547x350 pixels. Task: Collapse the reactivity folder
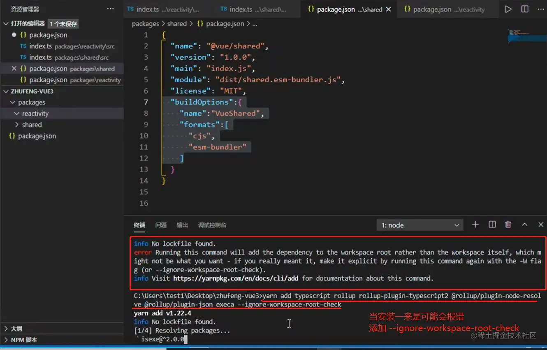coord(17,114)
